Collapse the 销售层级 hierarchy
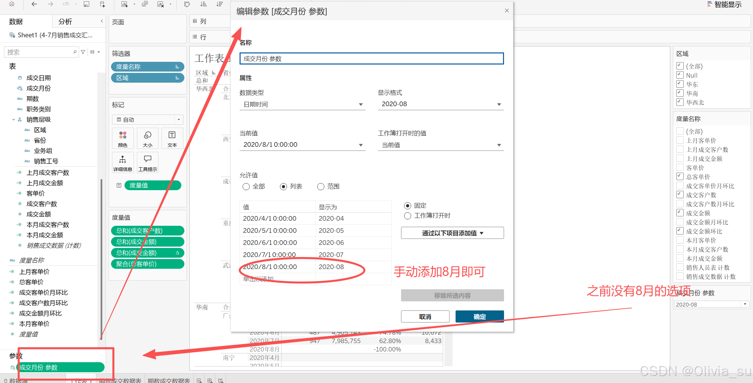 pyautogui.click(x=13, y=120)
